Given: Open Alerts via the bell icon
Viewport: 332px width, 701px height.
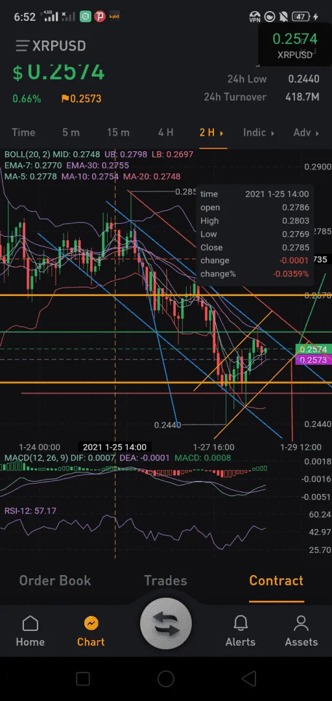Looking at the screenshot, I should [x=241, y=623].
